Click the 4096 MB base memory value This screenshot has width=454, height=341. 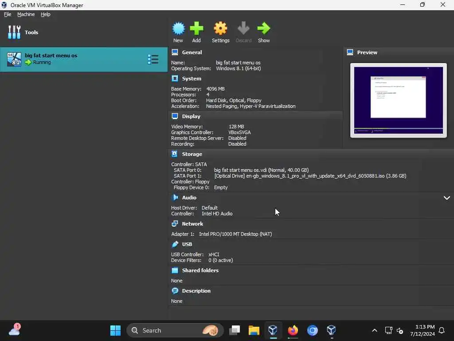tap(215, 89)
